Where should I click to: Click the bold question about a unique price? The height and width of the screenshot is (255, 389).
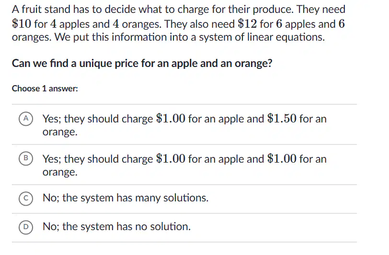click(x=142, y=64)
